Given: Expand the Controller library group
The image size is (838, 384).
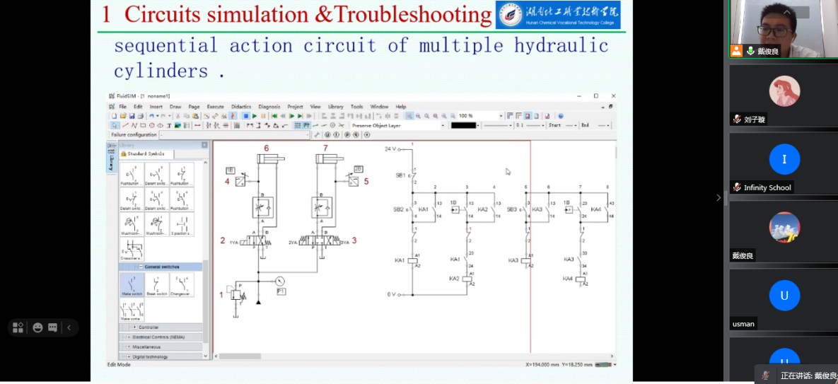Looking at the screenshot, I should pos(134,327).
